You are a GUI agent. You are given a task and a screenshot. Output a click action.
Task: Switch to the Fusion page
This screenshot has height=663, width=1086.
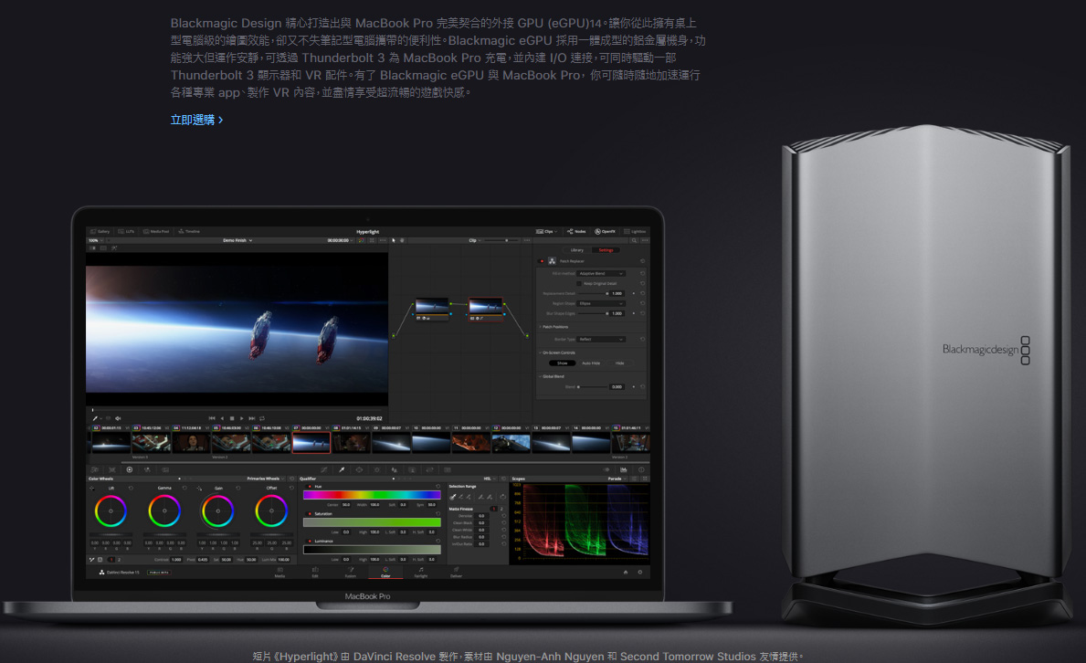(x=351, y=573)
